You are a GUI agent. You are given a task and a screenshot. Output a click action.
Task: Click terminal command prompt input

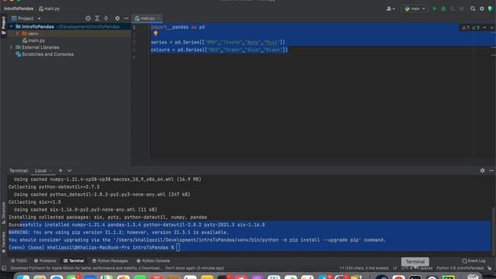pos(178,248)
